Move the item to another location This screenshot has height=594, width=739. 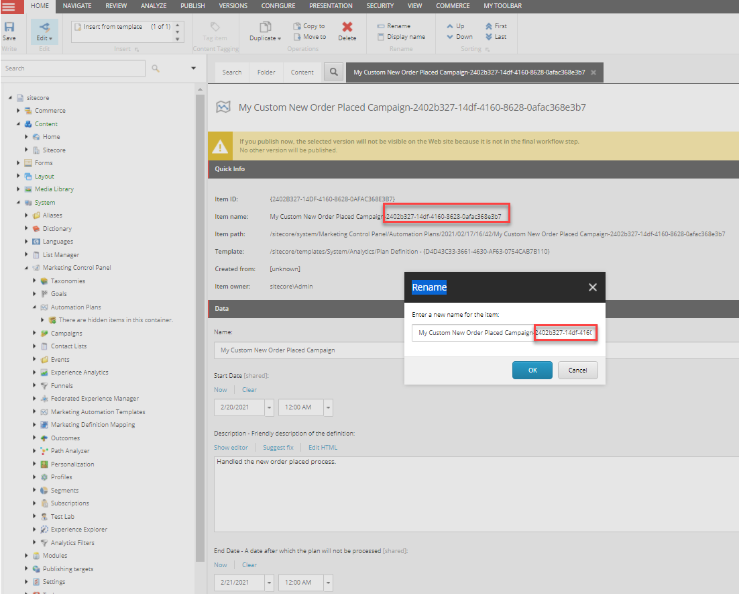[x=310, y=37]
